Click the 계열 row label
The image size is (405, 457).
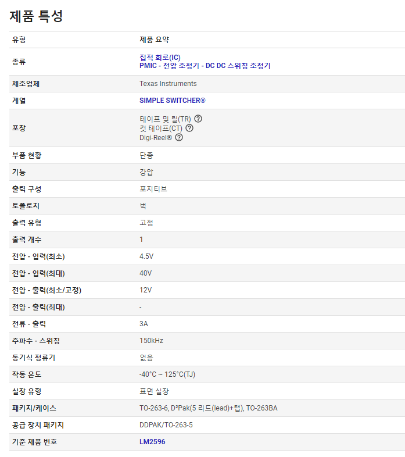click(19, 101)
